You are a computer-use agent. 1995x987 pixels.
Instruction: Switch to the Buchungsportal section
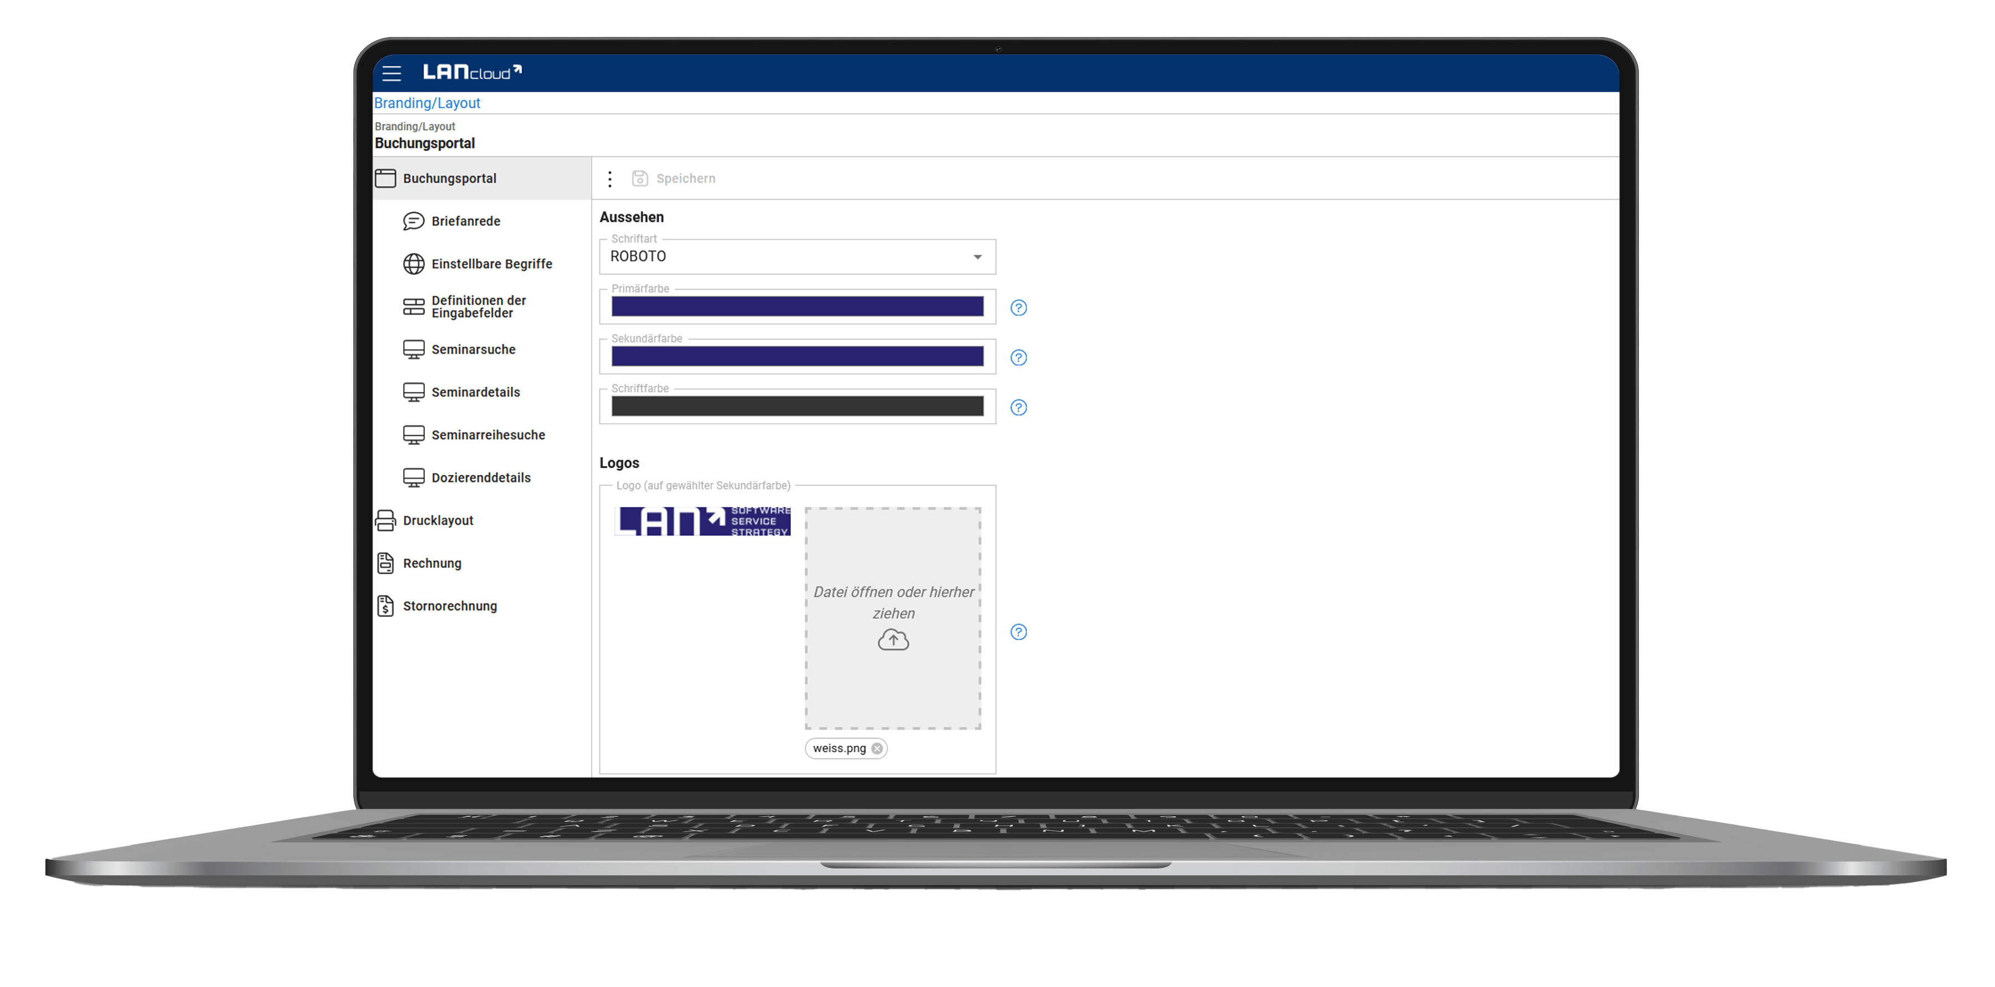coord(451,178)
